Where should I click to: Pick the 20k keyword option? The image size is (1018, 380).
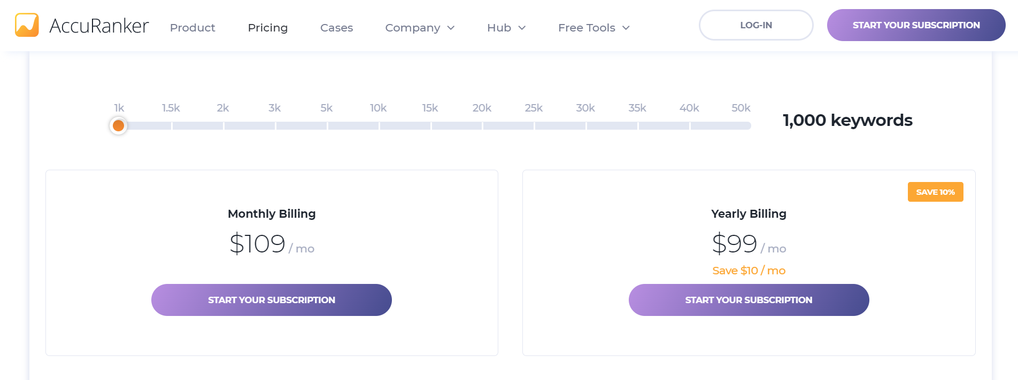(482, 108)
